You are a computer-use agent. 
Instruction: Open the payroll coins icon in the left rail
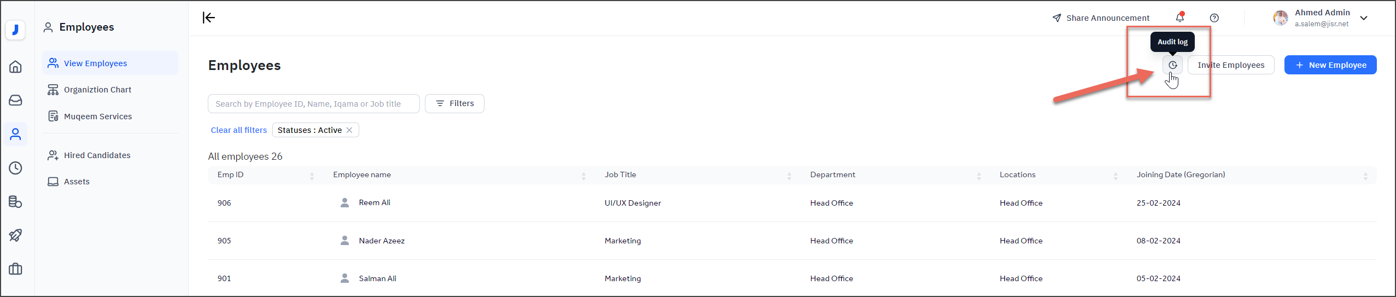(16, 202)
